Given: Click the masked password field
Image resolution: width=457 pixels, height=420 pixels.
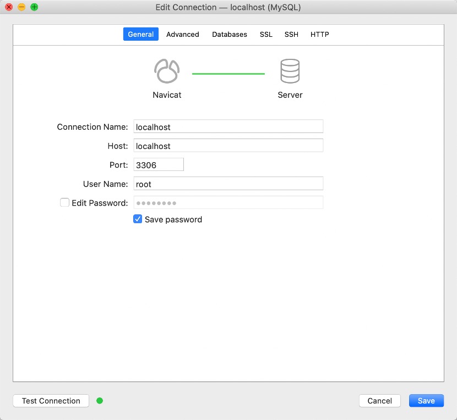Looking at the screenshot, I should (228, 202).
